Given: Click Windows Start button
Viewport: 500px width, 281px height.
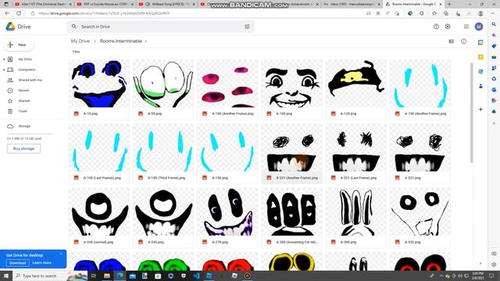Looking at the screenshot, I should 6,276.
